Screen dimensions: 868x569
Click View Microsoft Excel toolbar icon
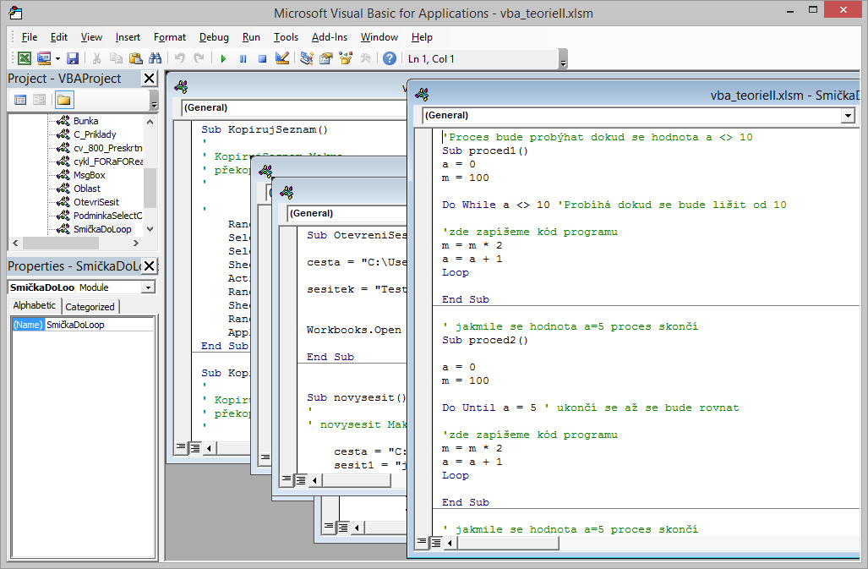pyautogui.click(x=25, y=58)
